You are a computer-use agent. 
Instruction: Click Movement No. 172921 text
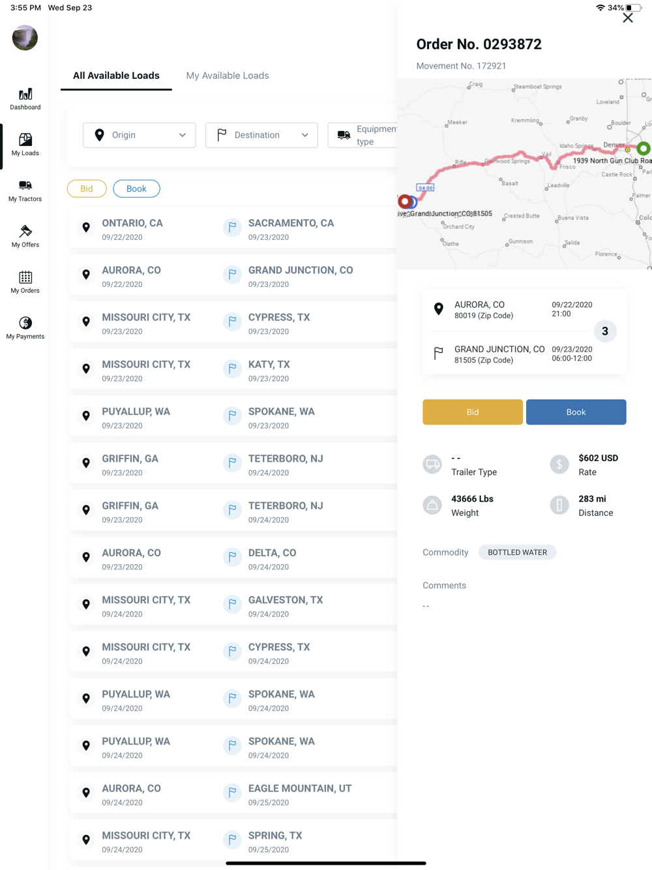click(461, 66)
